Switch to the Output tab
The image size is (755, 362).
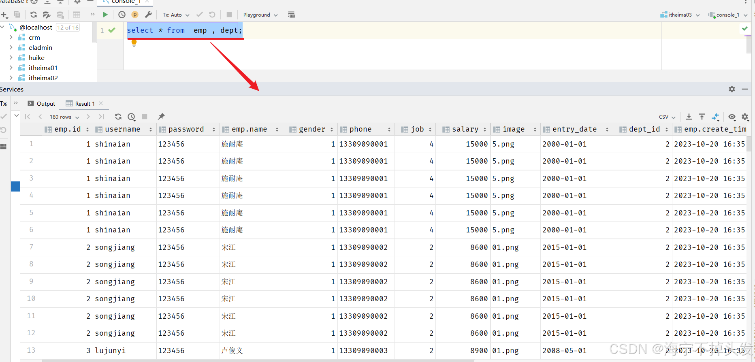(41, 104)
